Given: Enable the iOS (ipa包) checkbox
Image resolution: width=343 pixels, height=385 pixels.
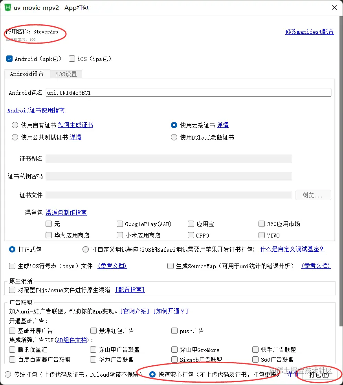Looking at the screenshot, I should click(x=72, y=59).
